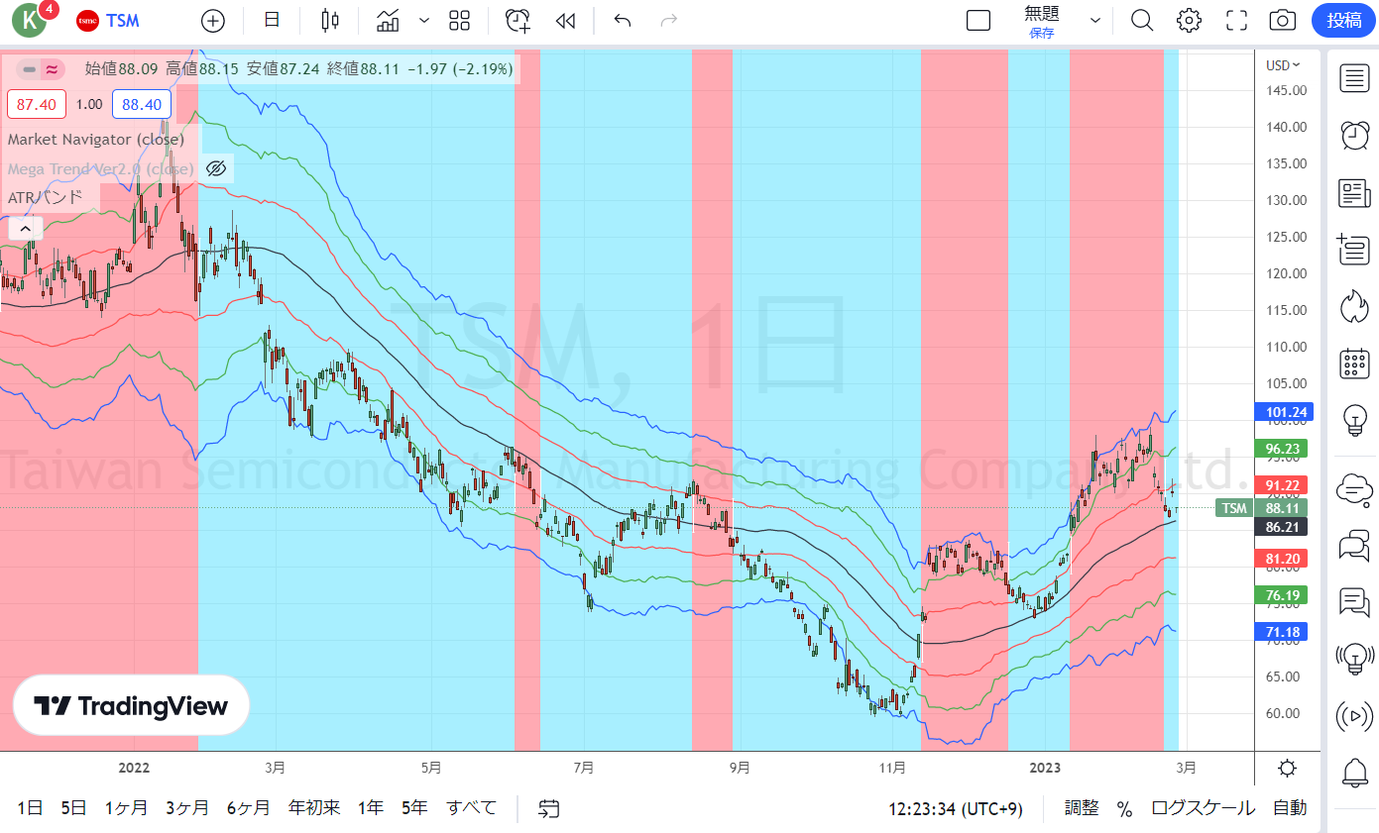Viewport: 1379px width, 833px height.
Task: Toggle the 自動 auto scale
Action: point(1290,808)
